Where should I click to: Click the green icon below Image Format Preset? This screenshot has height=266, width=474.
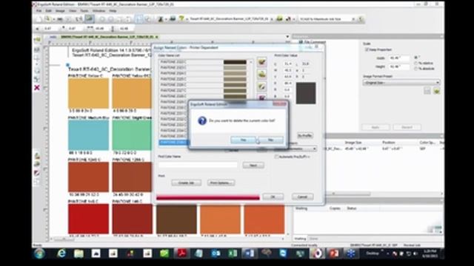click(436, 91)
